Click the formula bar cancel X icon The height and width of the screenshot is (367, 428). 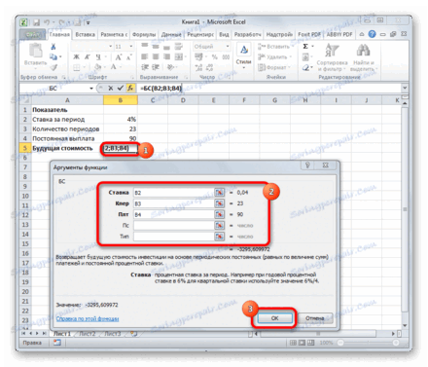[111, 89]
